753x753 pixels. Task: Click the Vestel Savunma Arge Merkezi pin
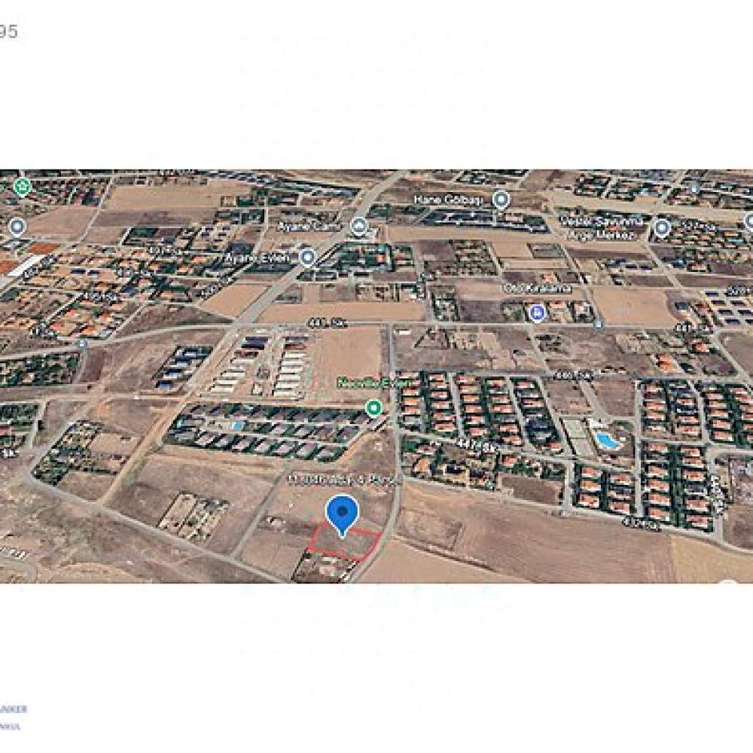coord(662,227)
